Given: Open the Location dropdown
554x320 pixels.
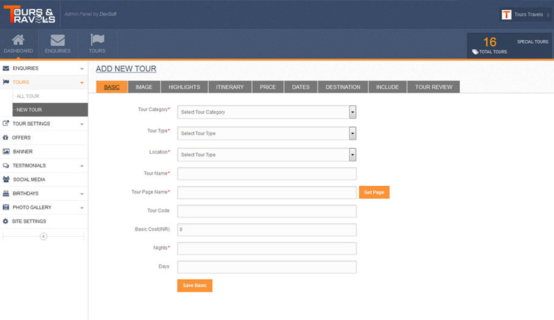Looking at the screenshot, I should (x=352, y=155).
